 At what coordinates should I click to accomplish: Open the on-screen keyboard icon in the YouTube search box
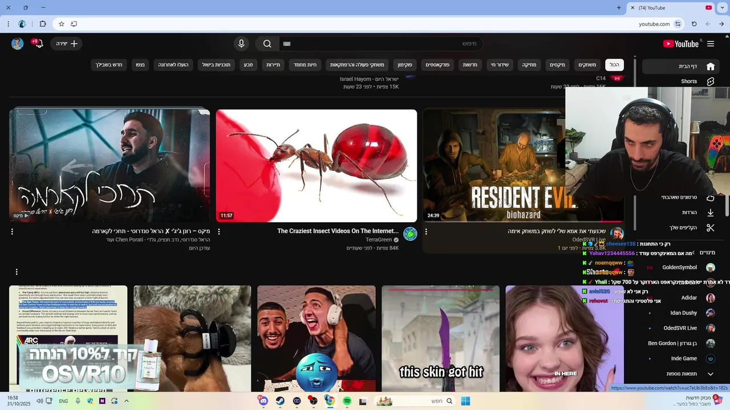click(x=287, y=44)
